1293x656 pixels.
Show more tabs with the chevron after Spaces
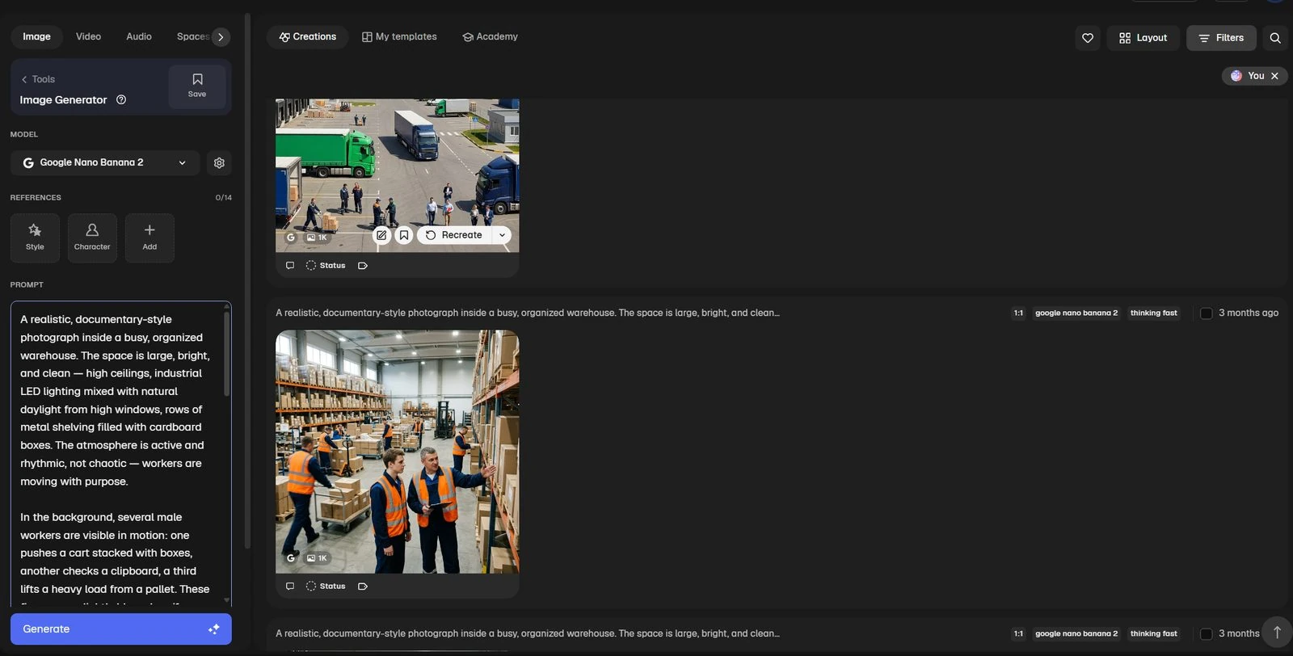(x=221, y=37)
